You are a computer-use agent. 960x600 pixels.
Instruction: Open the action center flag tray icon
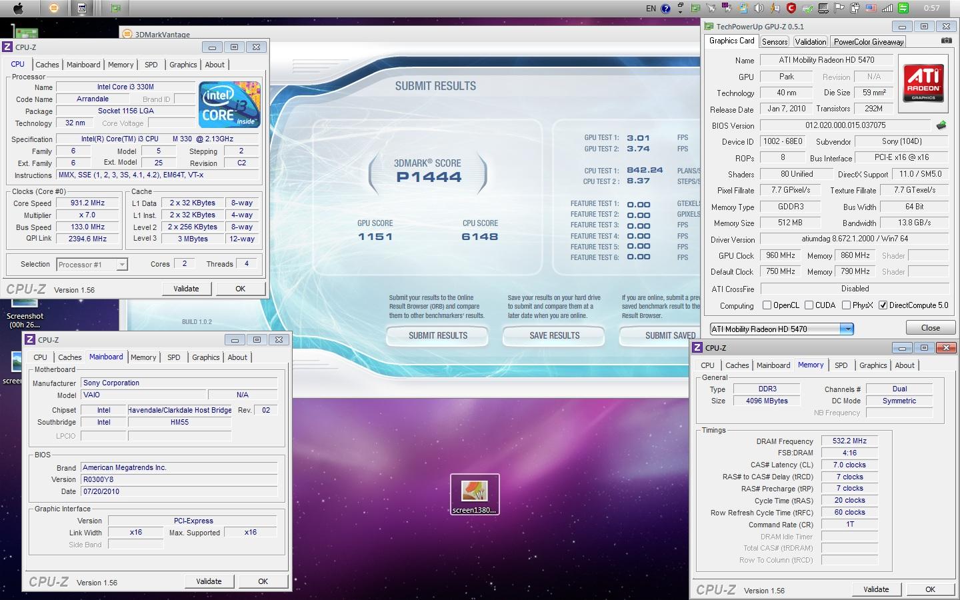click(839, 8)
